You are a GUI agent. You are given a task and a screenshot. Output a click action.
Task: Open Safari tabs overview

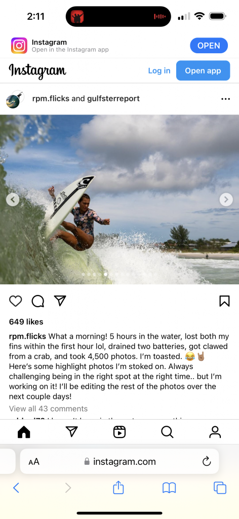pos(220,488)
